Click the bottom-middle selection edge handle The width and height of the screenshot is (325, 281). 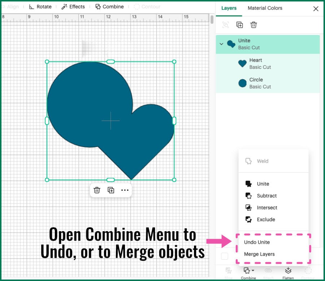tap(110, 180)
